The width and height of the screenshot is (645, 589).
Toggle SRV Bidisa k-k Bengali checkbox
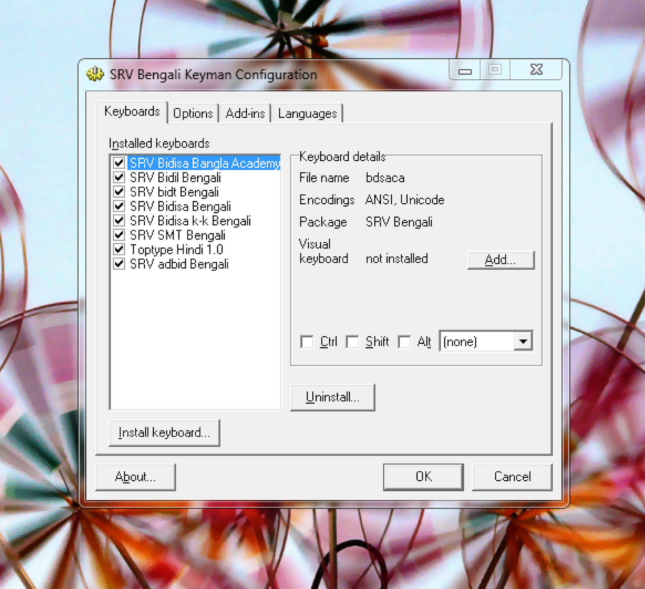[119, 221]
